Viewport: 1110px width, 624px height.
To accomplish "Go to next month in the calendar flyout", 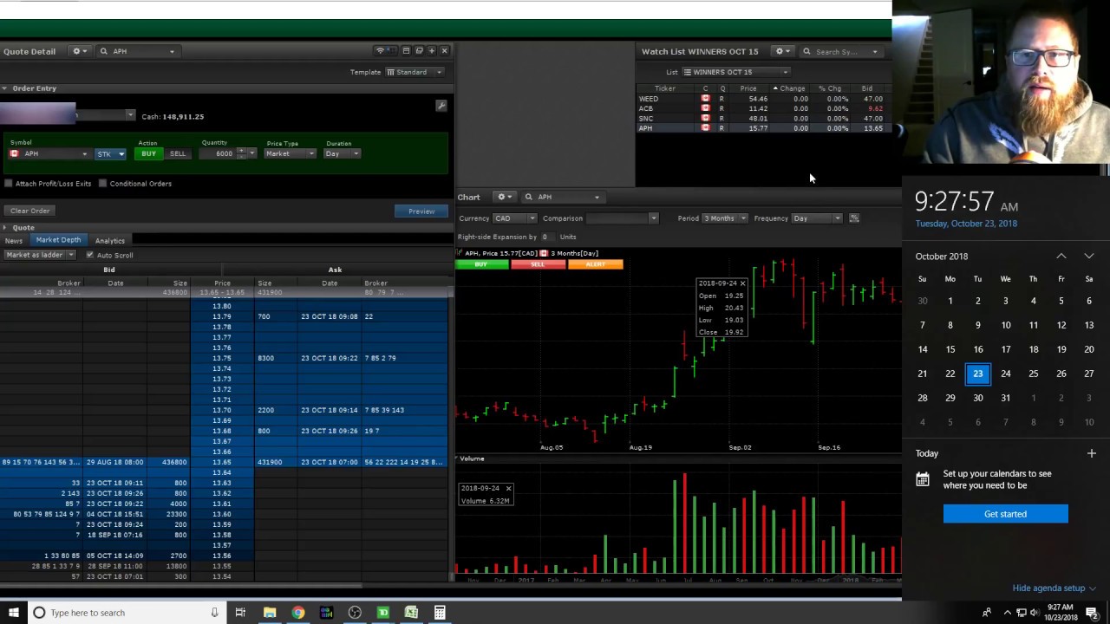I will (x=1089, y=257).
